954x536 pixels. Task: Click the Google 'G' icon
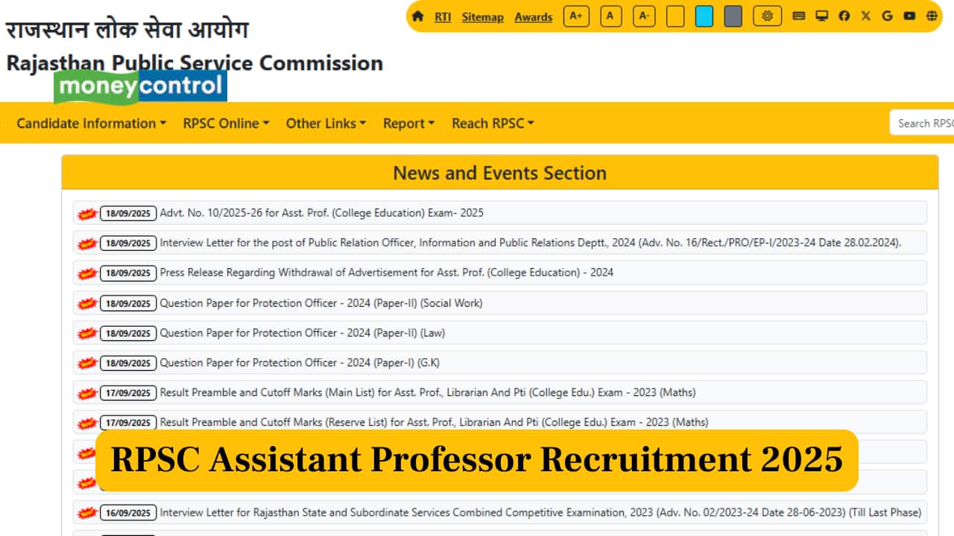tap(887, 16)
